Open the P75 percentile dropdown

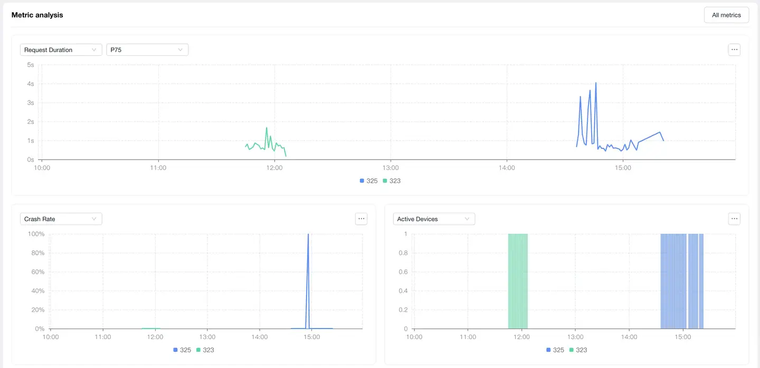(x=147, y=50)
